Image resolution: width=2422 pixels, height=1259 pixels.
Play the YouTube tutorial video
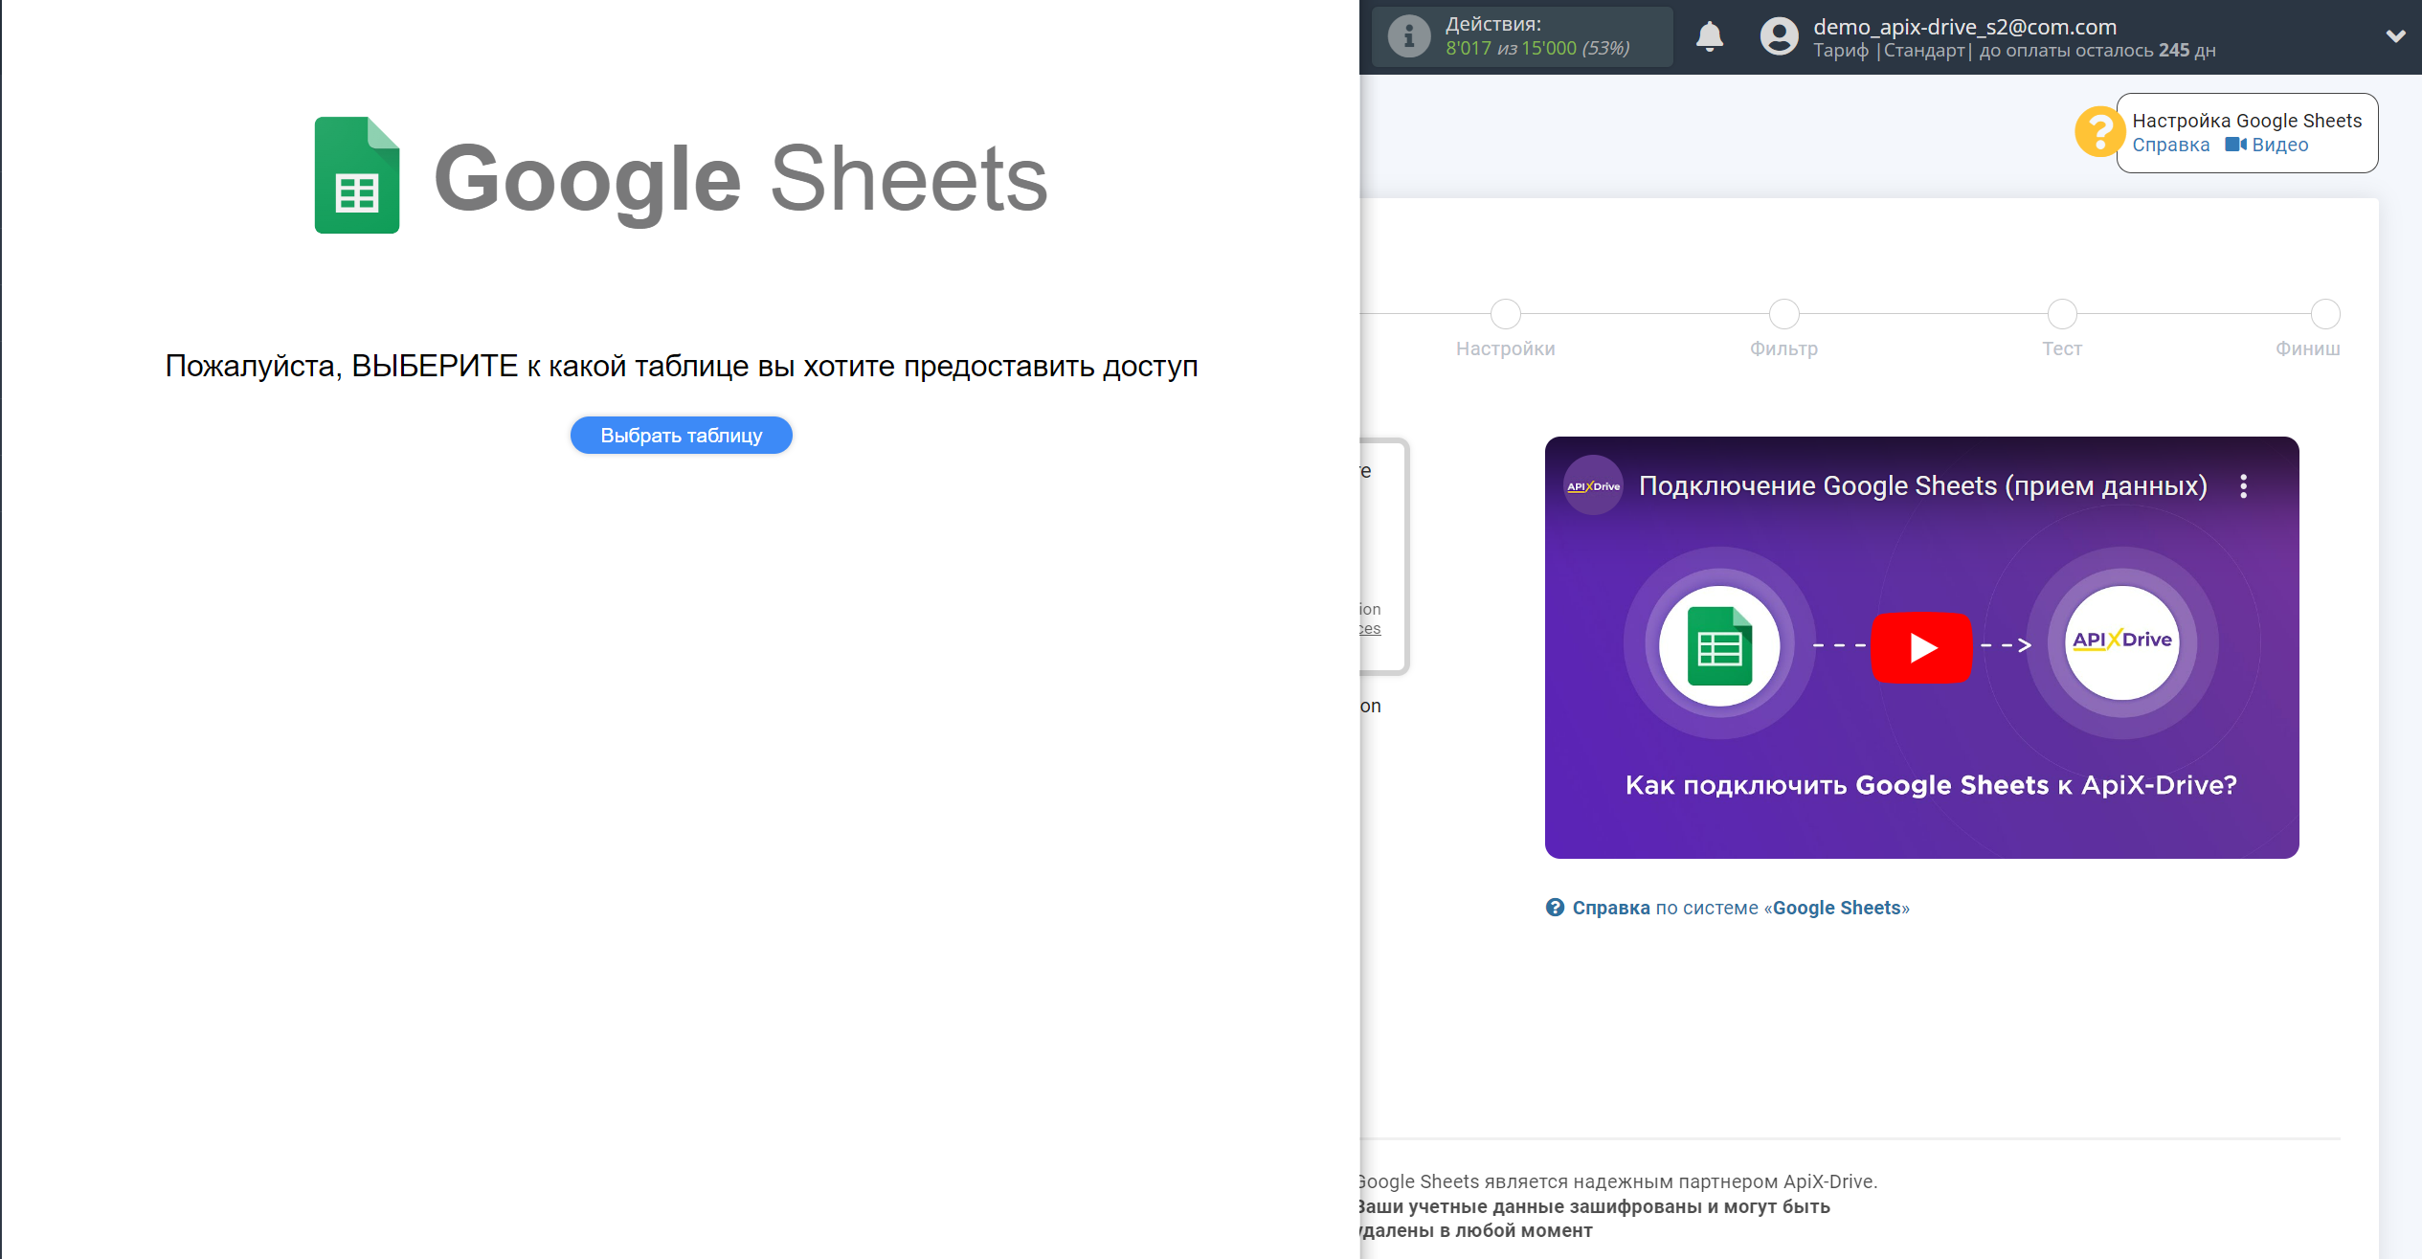click(1921, 647)
